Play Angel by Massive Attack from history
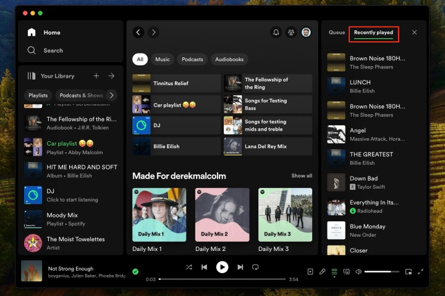 click(374, 134)
